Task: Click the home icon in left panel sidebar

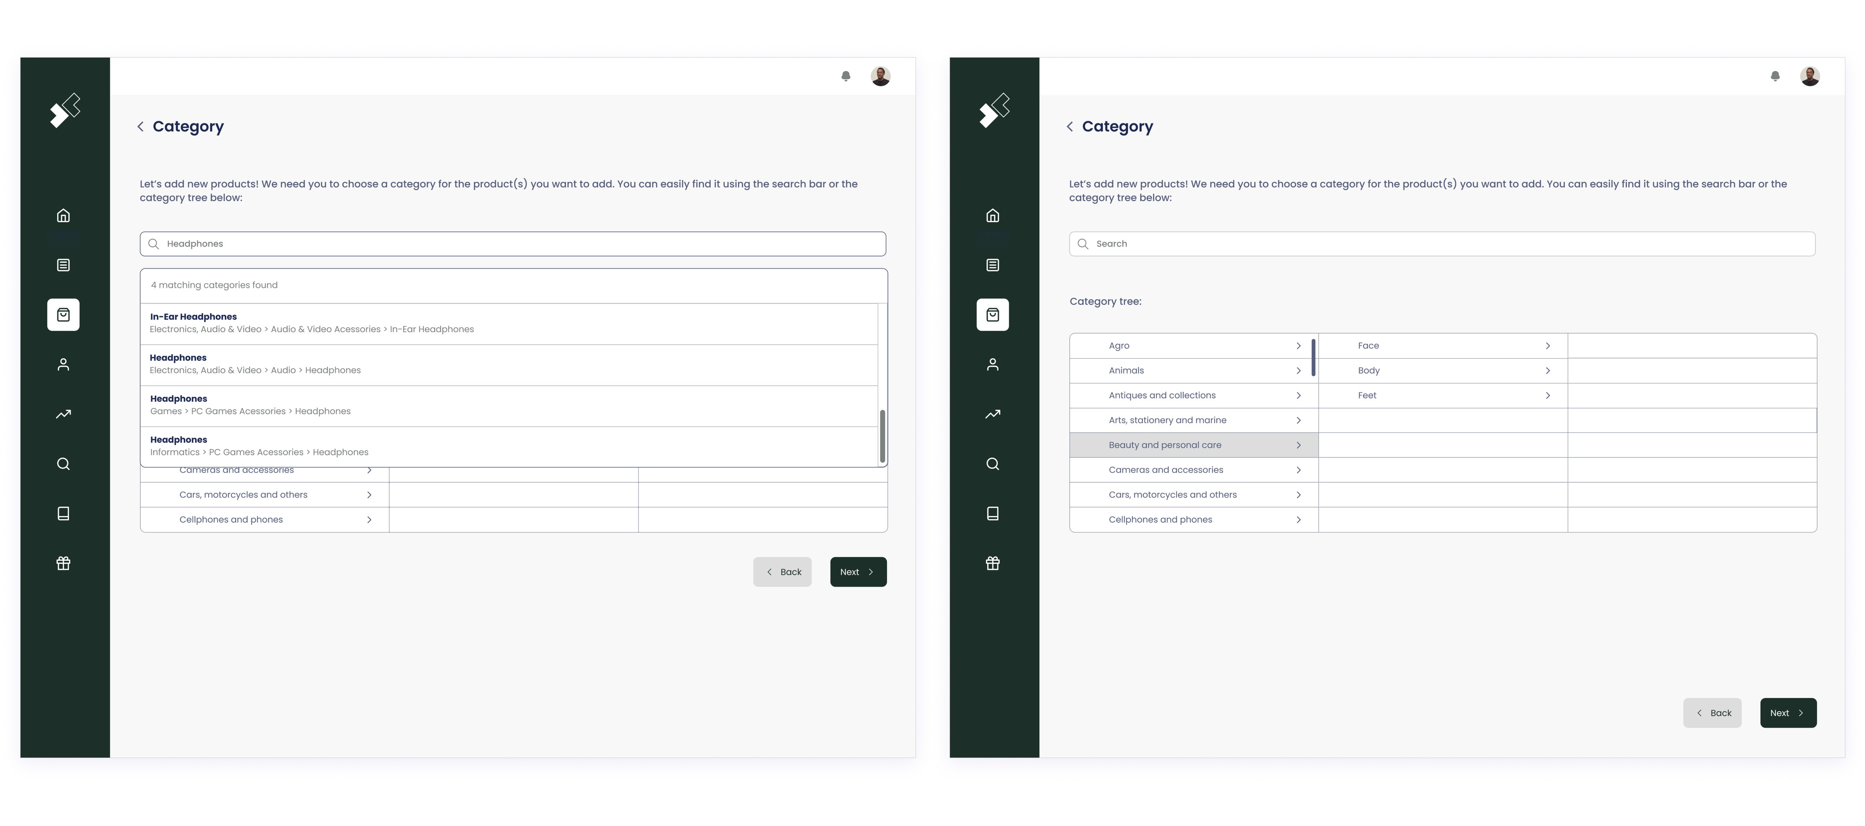Action: (x=64, y=216)
